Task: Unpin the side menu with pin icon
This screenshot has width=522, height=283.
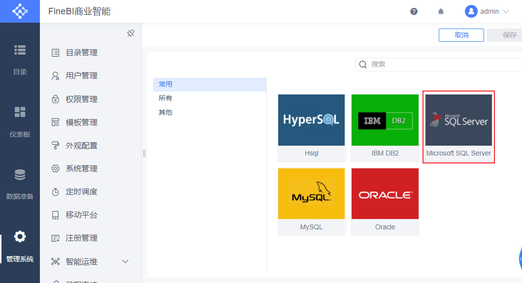Action: coord(131,33)
